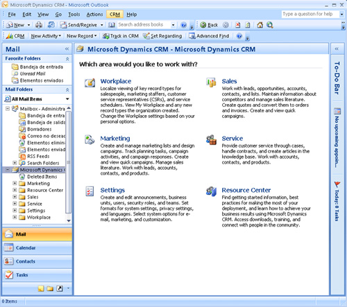The image size is (347, 307).
Task: Click the Back button in the web toolbar
Action: pos(209,25)
